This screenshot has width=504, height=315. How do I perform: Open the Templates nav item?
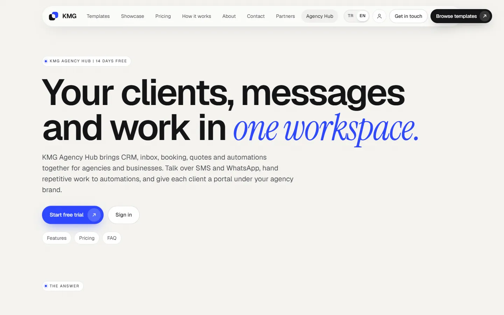pos(98,16)
